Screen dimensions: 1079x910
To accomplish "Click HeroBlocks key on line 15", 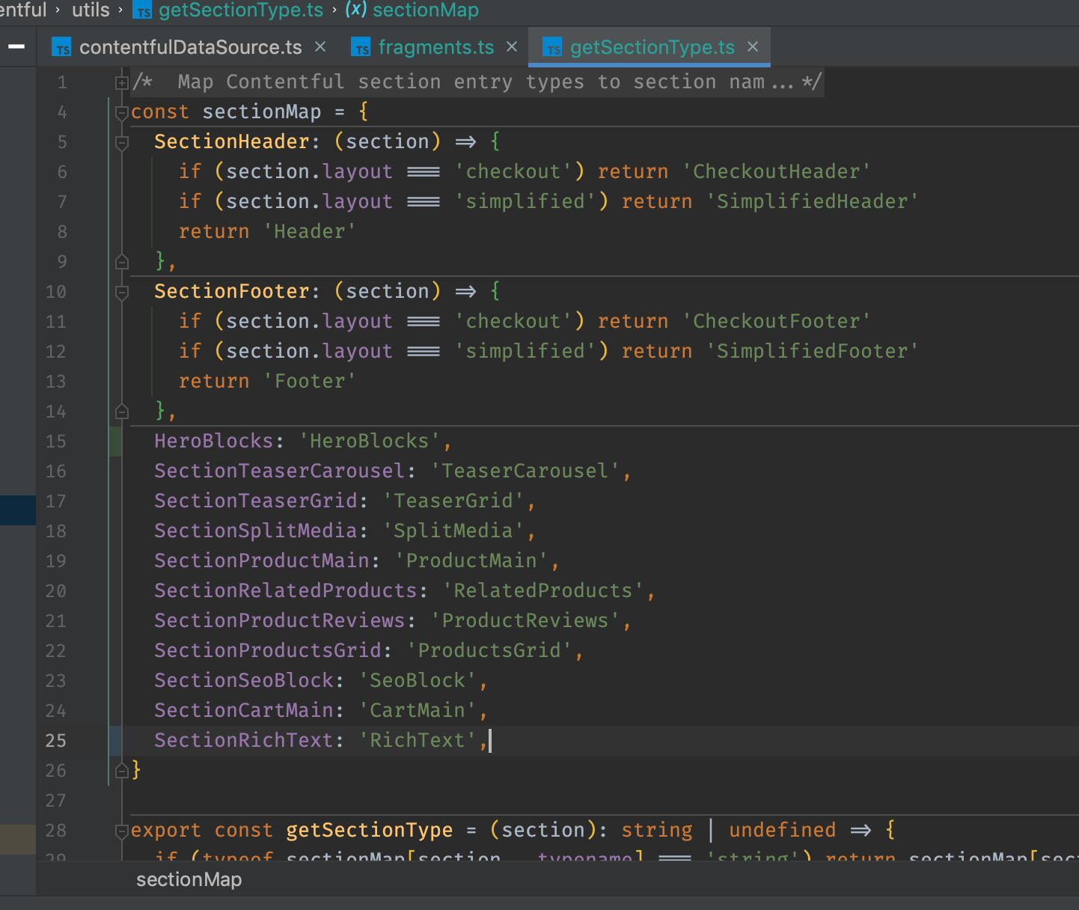I will (214, 441).
